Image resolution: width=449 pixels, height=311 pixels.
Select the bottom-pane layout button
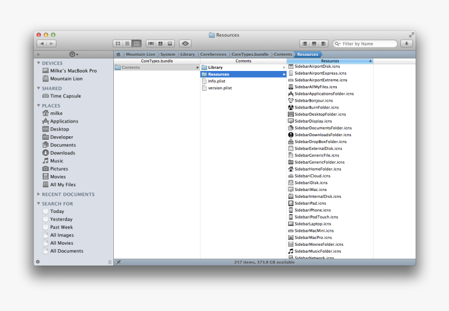click(x=170, y=43)
